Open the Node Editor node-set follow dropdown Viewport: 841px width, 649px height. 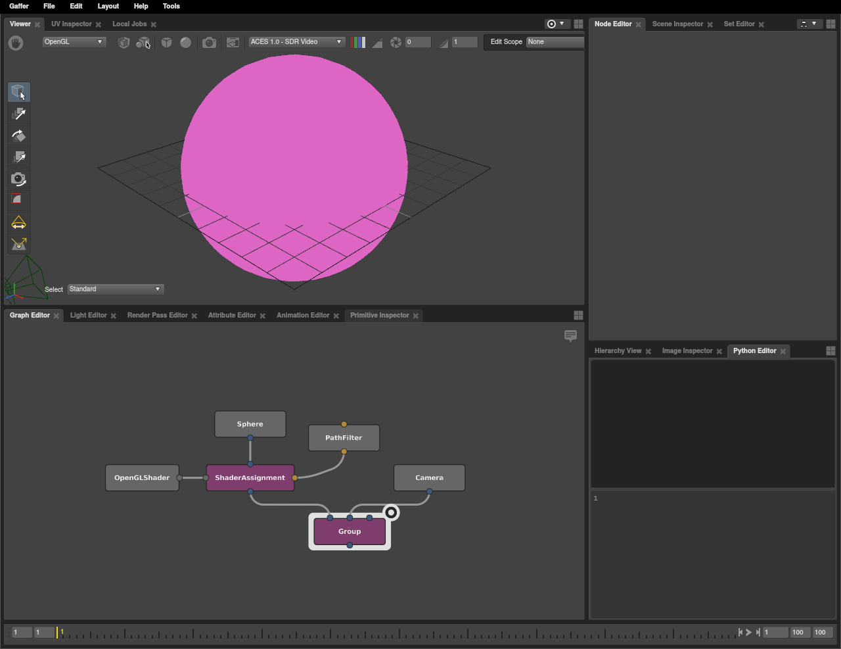[808, 24]
